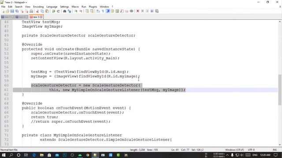Click the Paste toolbar icon

point(47,11)
